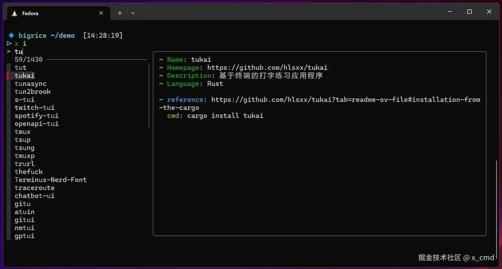Select 'openapi-tui' in the list

(37, 124)
